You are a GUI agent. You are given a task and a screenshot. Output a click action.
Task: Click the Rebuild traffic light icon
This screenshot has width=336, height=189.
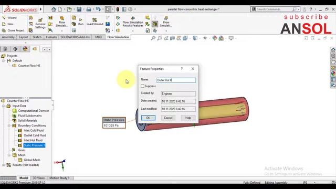click(118, 9)
